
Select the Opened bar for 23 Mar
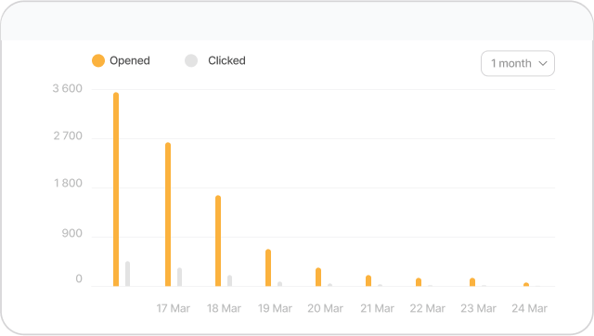pyautogui.click(x=472, y=282)
